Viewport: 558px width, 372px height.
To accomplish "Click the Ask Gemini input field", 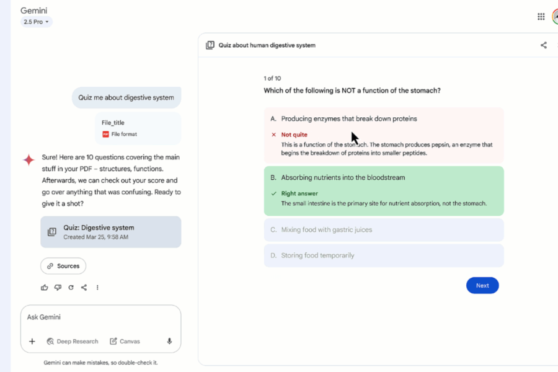I will tap(101, 317).
